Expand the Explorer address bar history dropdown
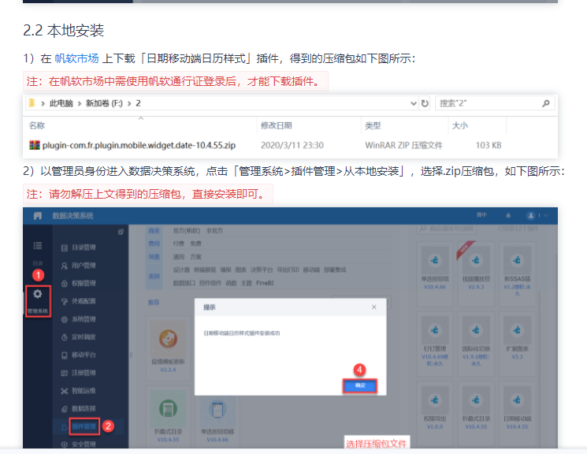This screenshot has height=454, width=587. (414, 103)
